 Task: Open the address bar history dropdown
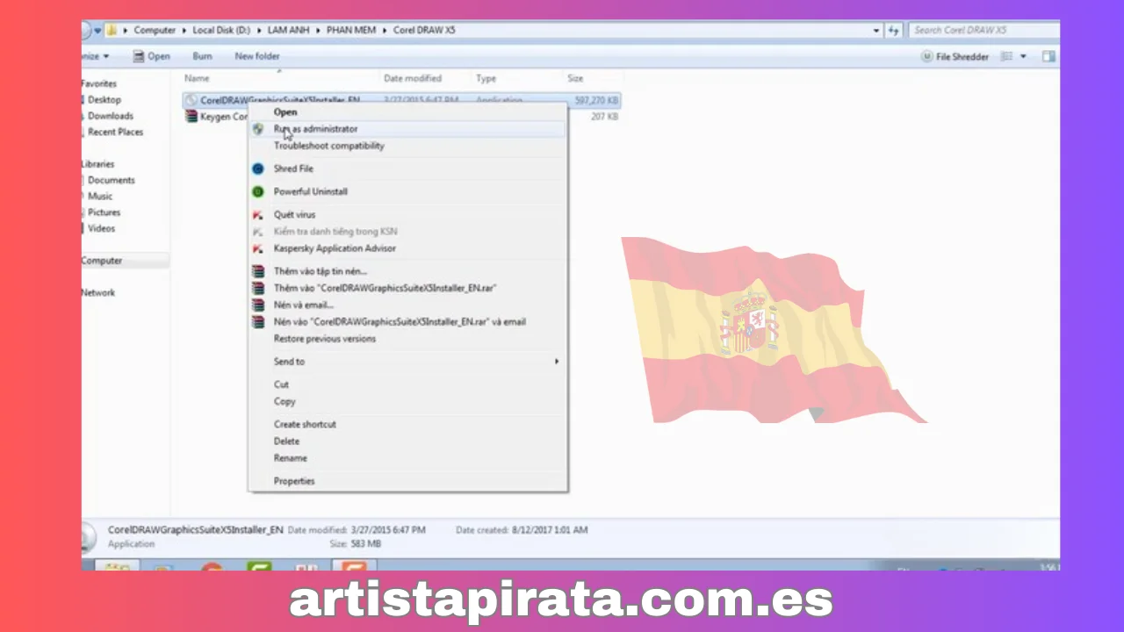pyautogui.click(x=876, y=30)
